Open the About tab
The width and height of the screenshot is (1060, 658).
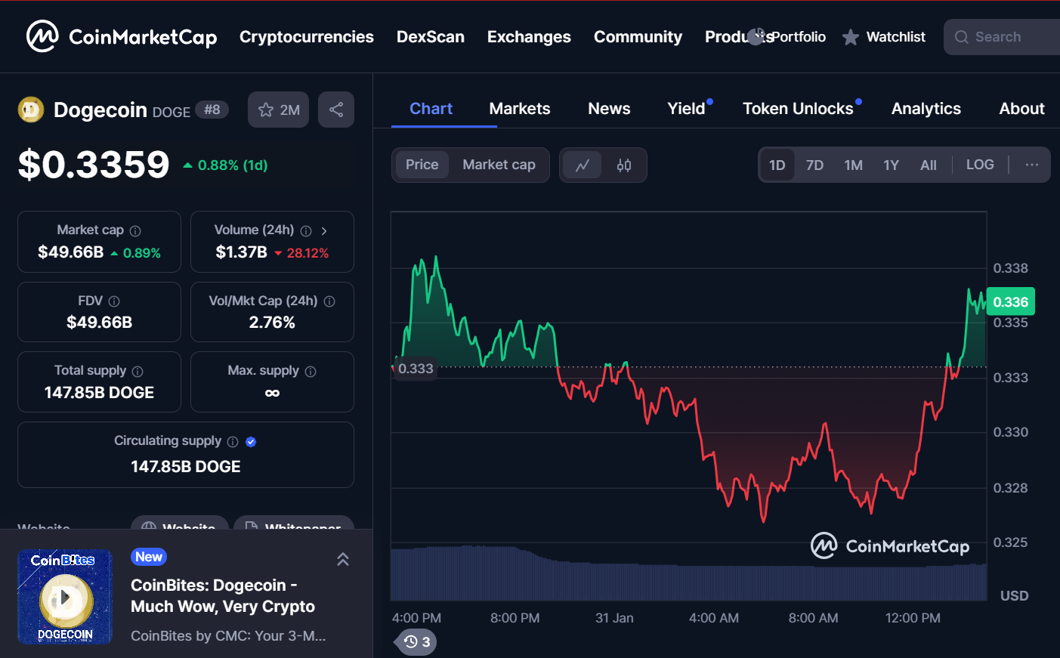(x=1021, y=109)
